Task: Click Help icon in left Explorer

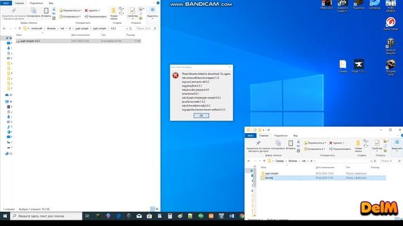Action: pyautogui.click(x=158, y=3)
